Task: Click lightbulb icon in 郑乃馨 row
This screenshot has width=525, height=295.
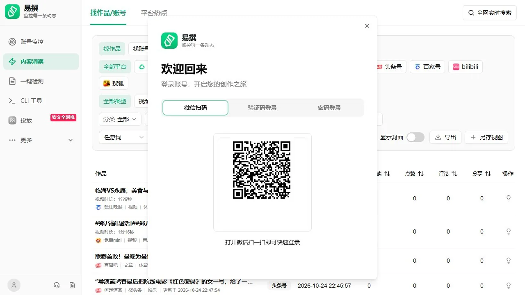Action: (509, 231)
